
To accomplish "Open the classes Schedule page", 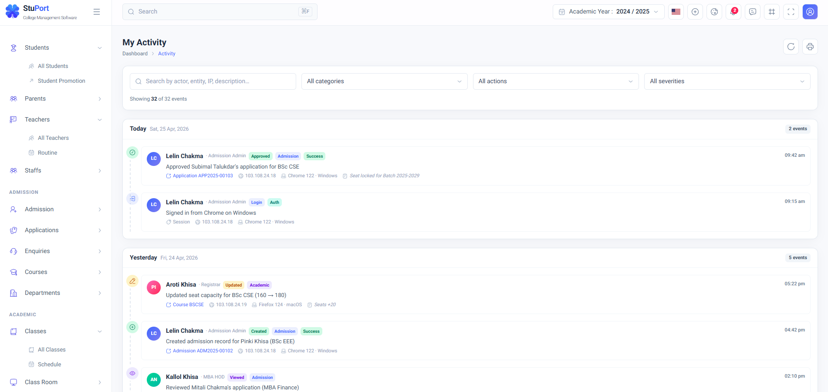I will 49,365.
